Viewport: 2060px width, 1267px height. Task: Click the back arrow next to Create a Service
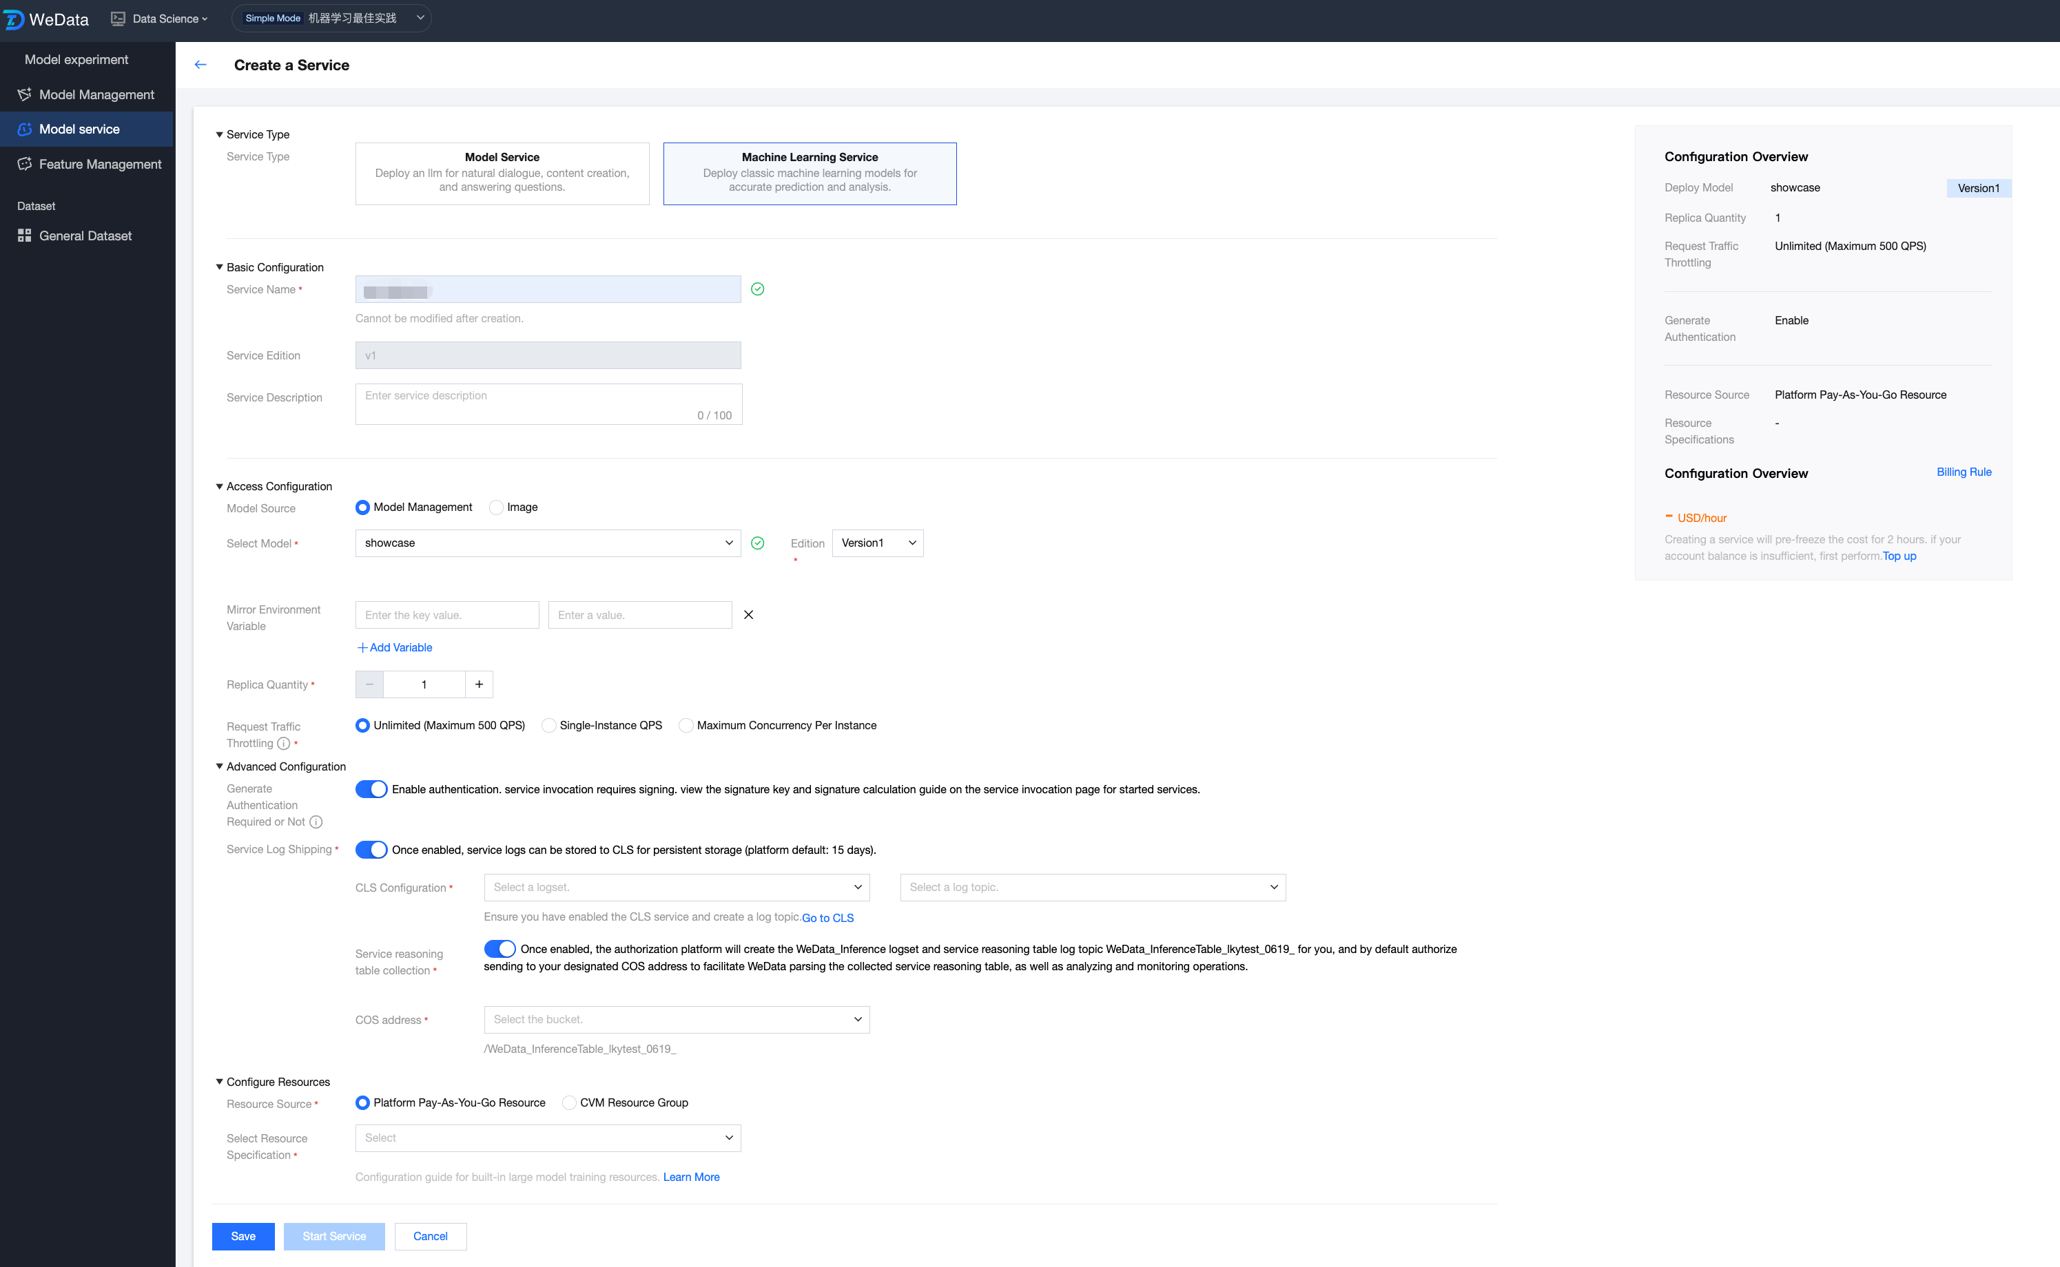tap(200, 65)
